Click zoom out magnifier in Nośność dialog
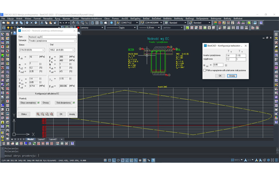 (x=42, y=114)
